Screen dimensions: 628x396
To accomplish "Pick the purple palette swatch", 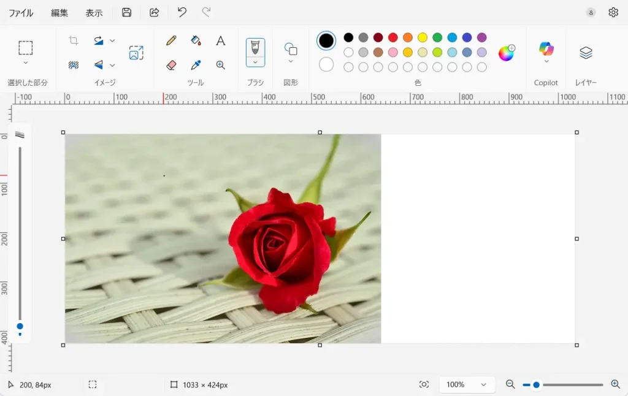I will click(482, 37).
